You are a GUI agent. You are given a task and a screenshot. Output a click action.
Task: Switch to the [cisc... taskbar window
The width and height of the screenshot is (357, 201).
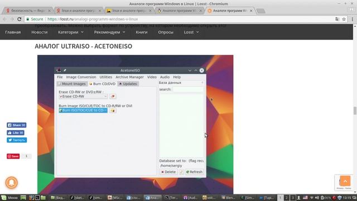click(x=134, y=198)
